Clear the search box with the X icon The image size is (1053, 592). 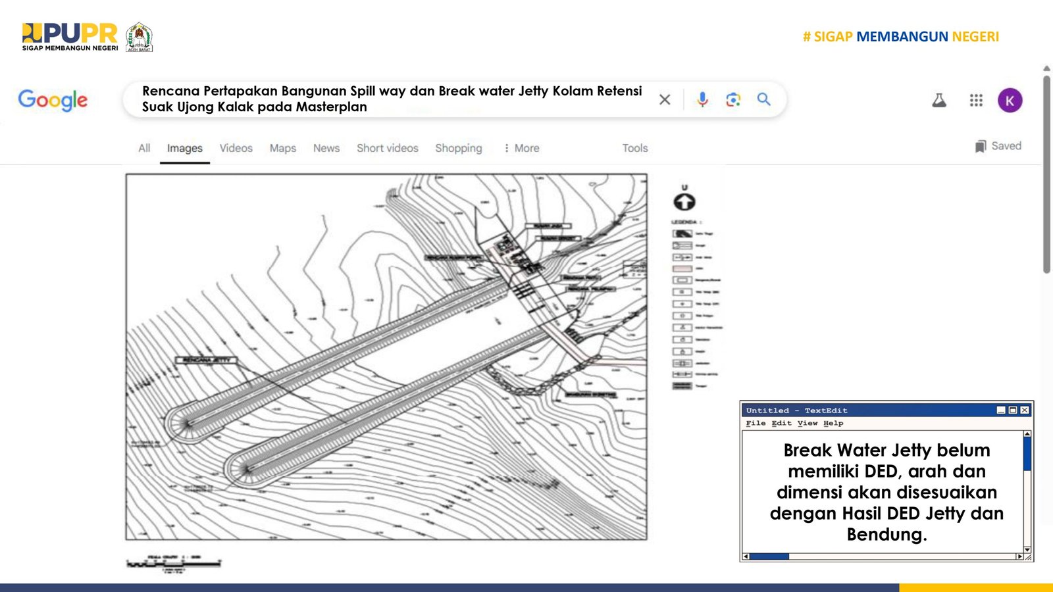pos(665,99)
